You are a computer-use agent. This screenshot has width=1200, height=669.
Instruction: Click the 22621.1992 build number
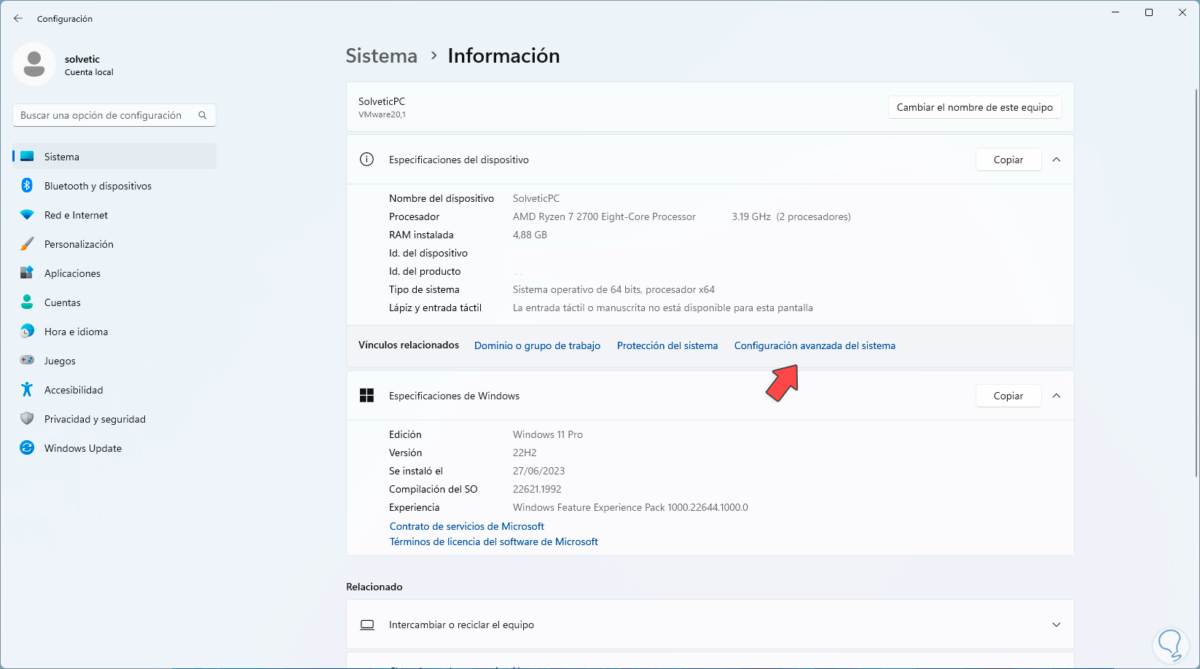[x=537, y=489]
